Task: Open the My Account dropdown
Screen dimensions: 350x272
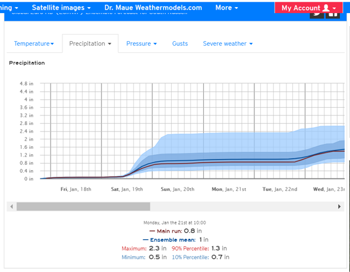Action: [x=309, y=8]
